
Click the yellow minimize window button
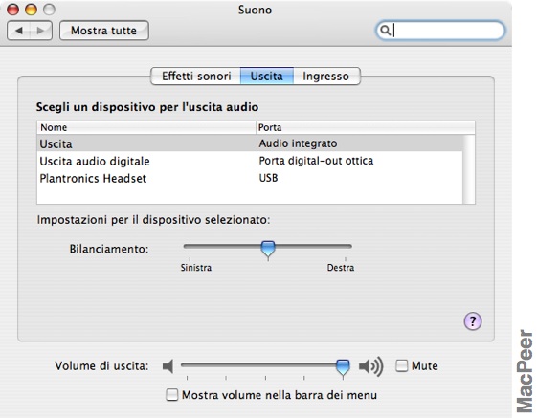tap(31, 10)
